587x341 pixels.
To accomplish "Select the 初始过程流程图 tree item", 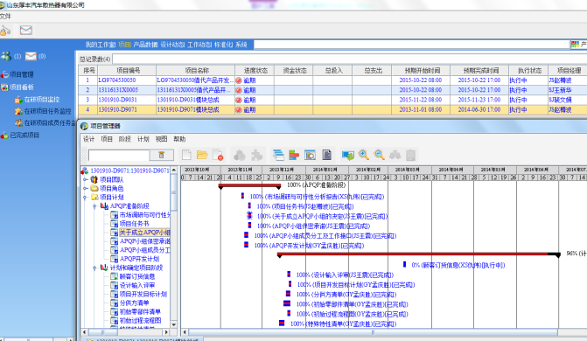I will coord(140,320).
